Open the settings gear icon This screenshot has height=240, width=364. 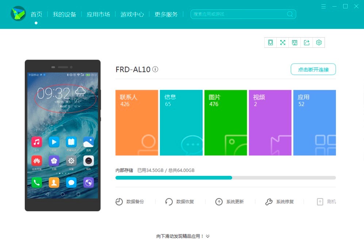(x=318, y=42)
